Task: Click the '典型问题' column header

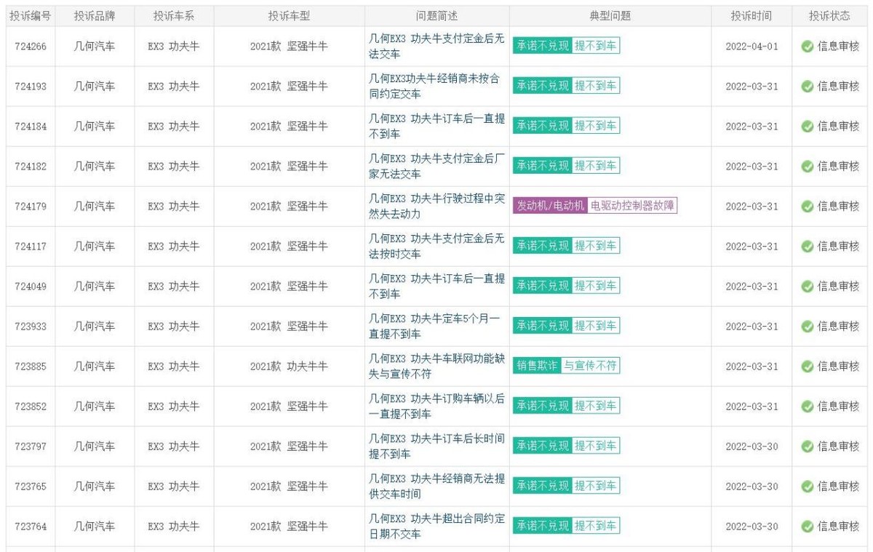Action: [x=610, y=16]
